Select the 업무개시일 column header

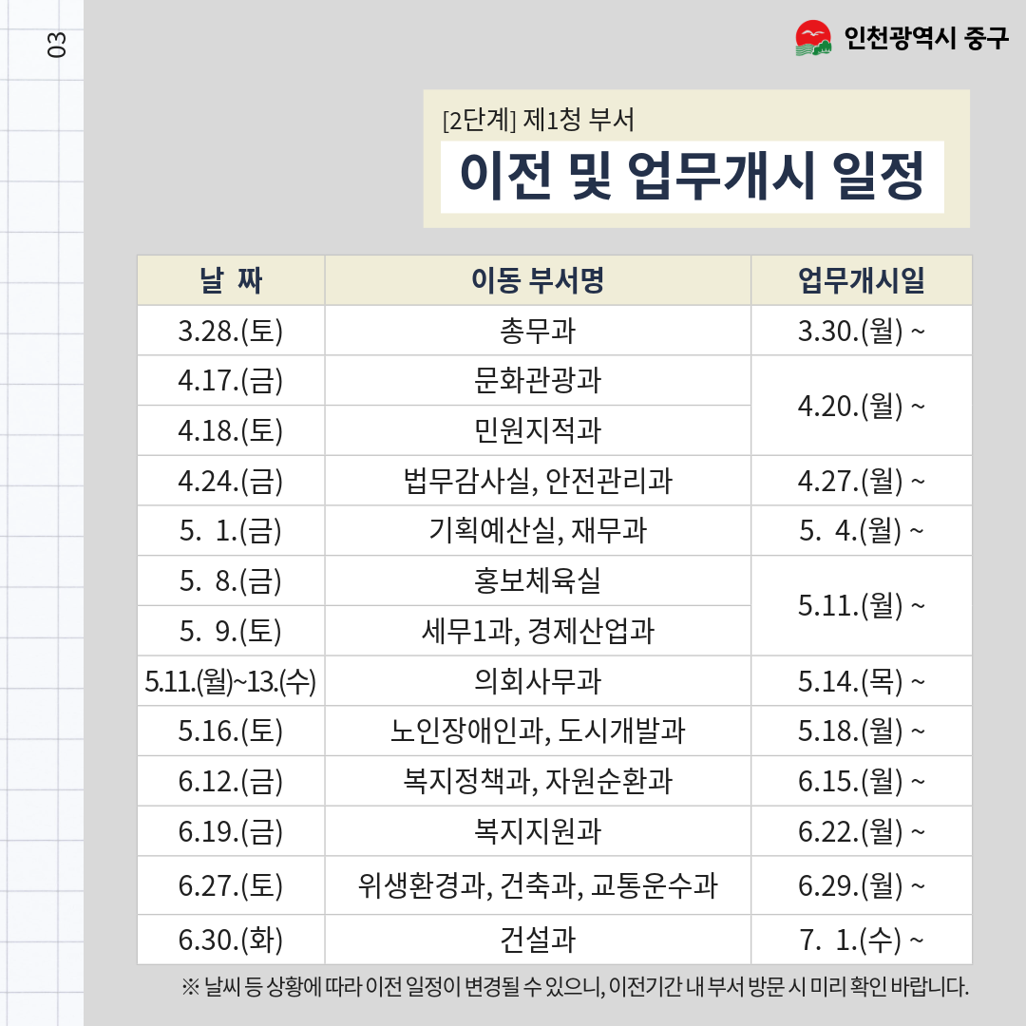point(861,280)
